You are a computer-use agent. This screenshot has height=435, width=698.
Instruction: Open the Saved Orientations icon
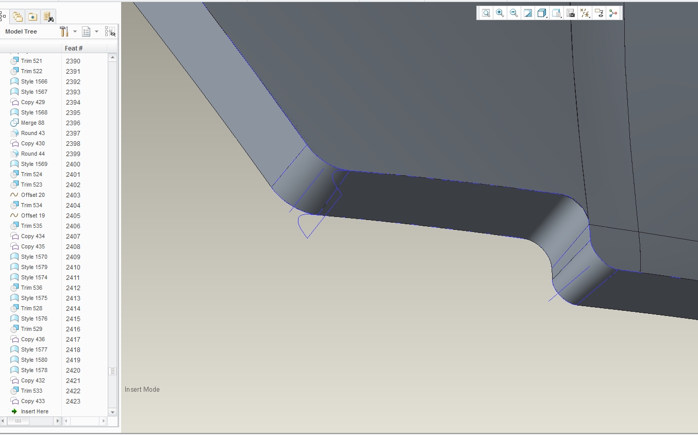click(x=556, y=13)
